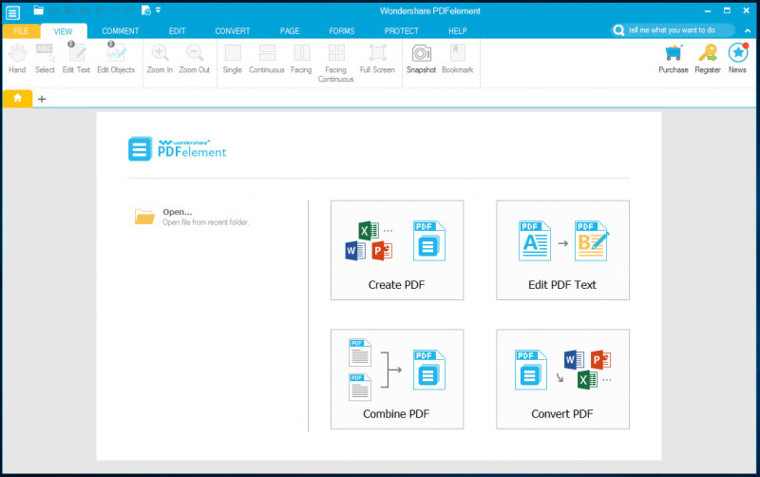Switch to Facing Continuous layout

(x=336, y=63)
